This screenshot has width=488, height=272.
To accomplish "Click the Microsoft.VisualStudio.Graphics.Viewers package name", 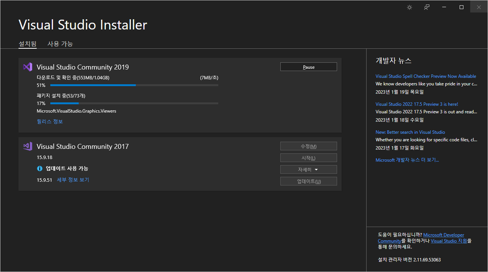I will pos(76,111).
